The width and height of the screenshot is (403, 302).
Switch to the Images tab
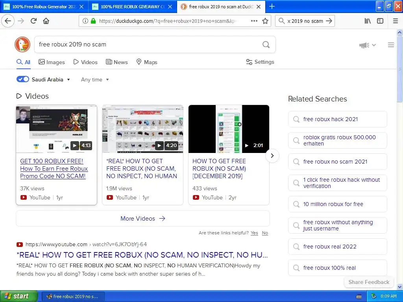pos(52,62)
